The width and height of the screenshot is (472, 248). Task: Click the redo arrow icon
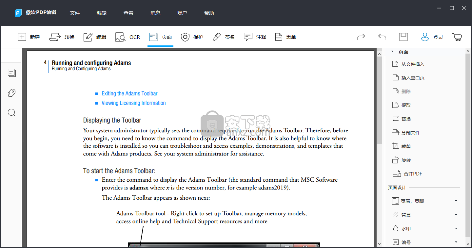tap(361, 37)
